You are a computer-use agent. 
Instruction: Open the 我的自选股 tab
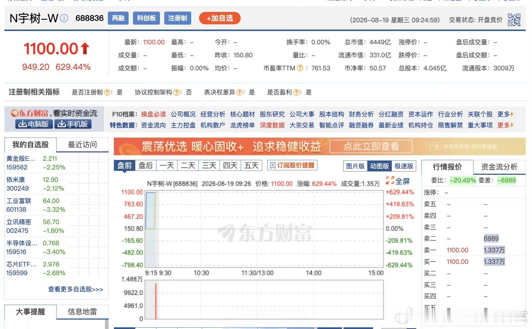tap(30, 145)
